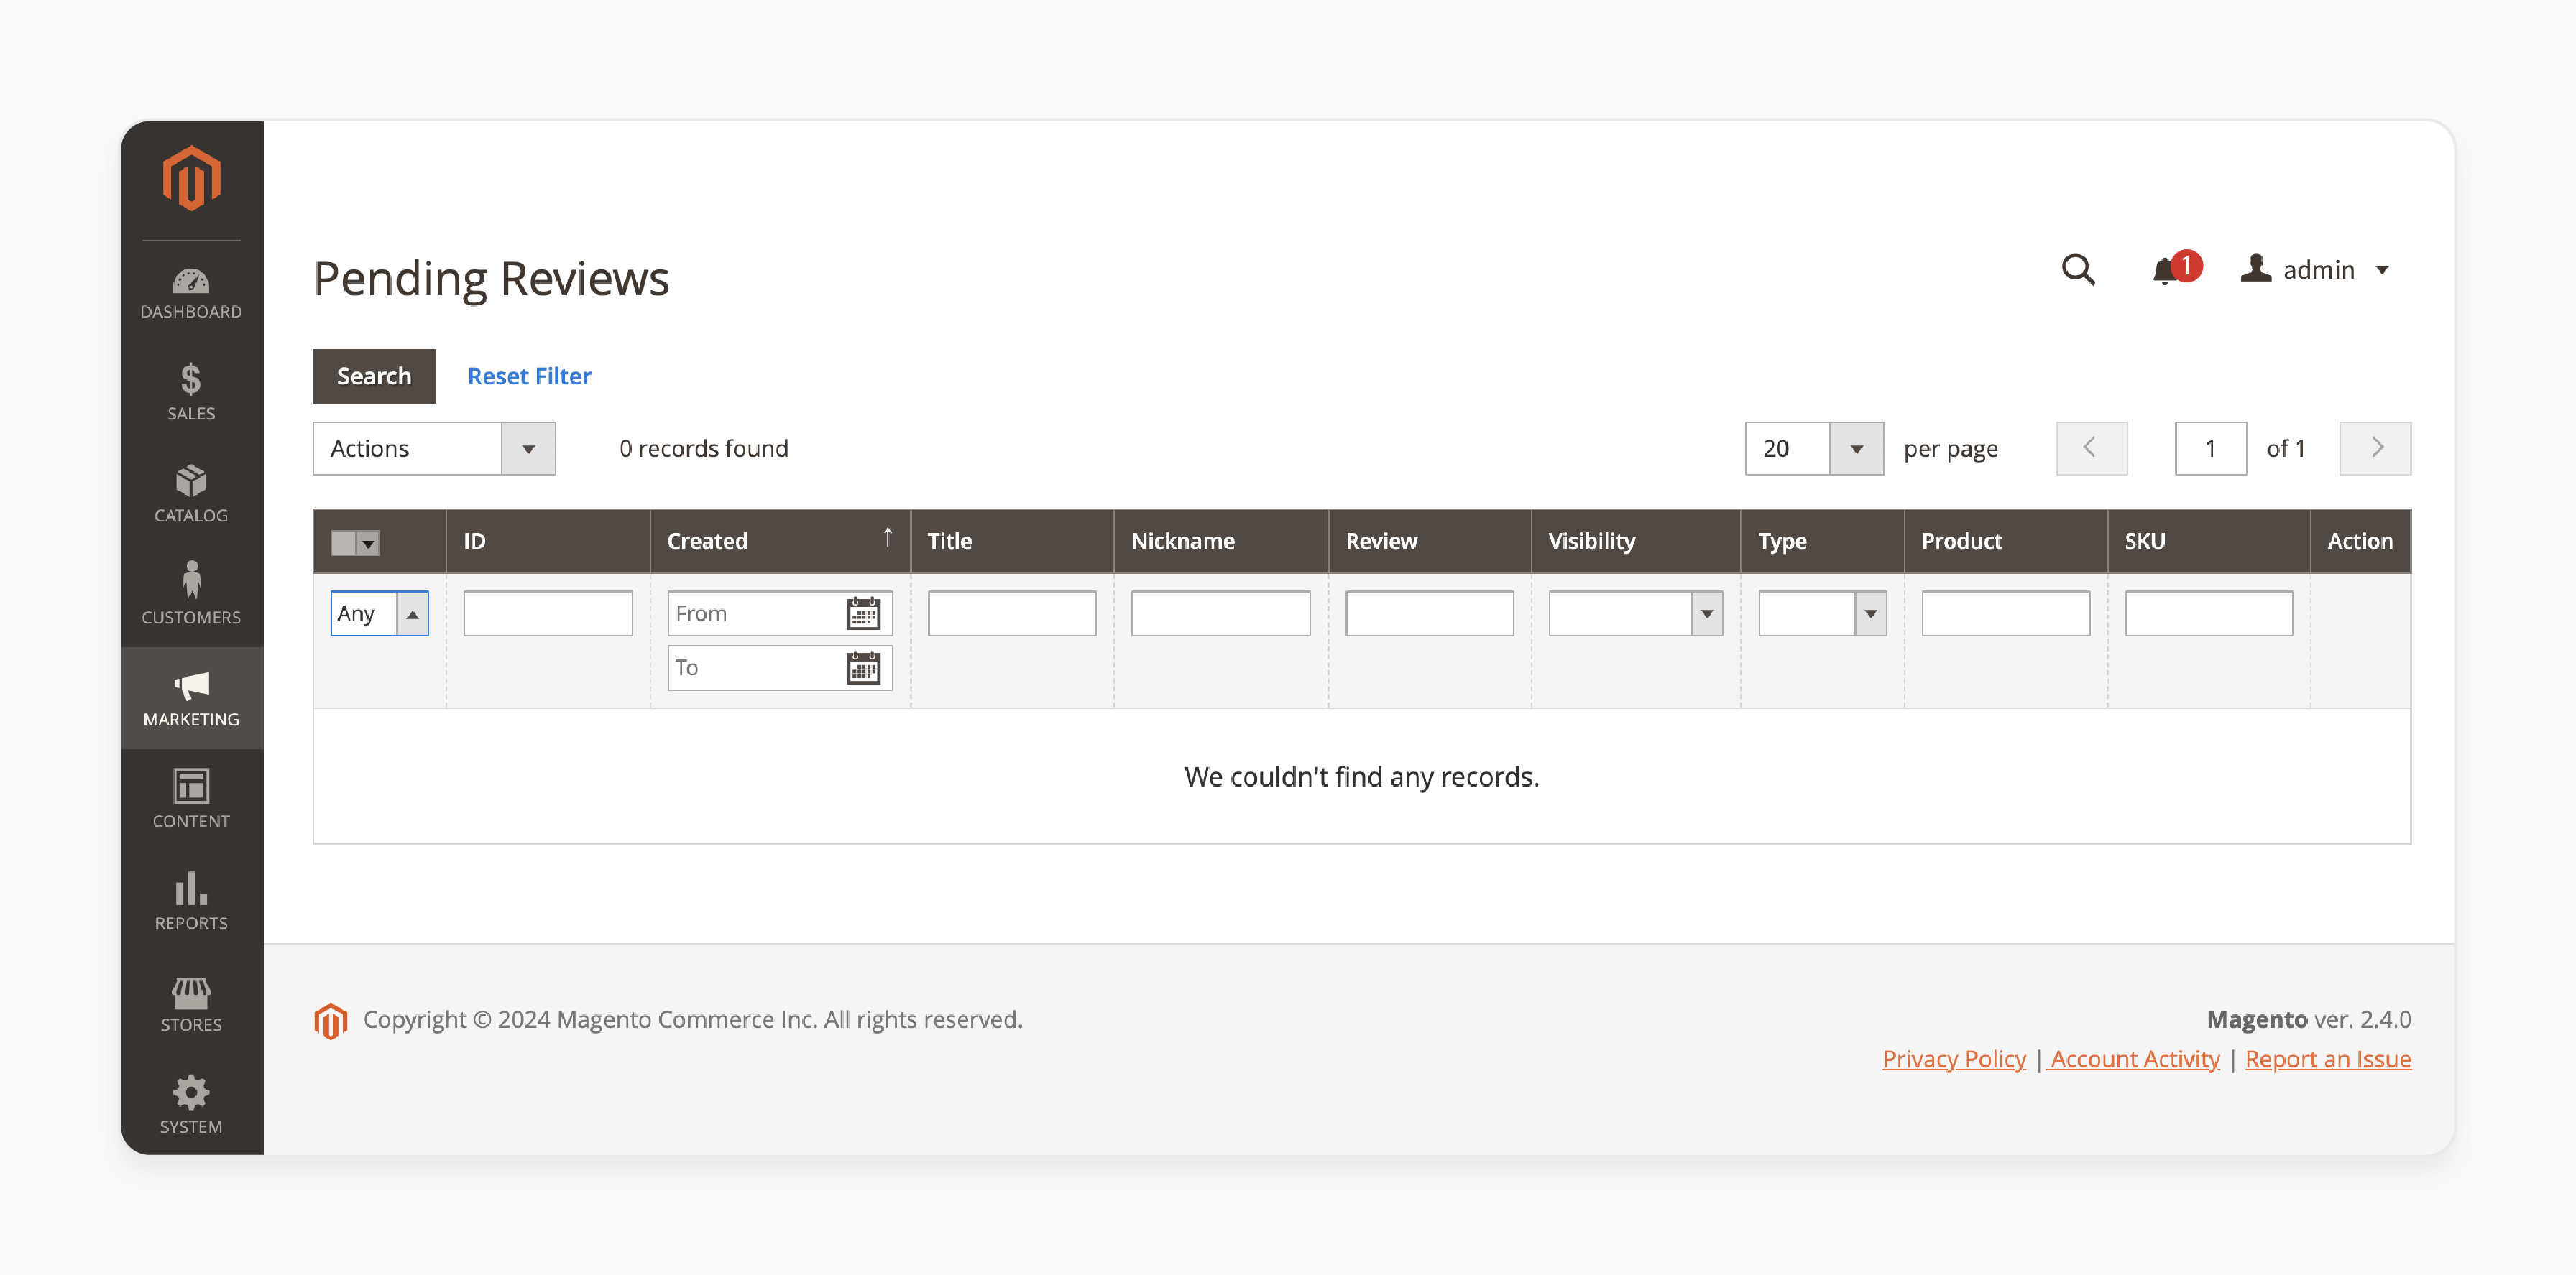Viewport: 2576px width, 1275px height.
Task: Click the Search button
Action: coord(374,376)
